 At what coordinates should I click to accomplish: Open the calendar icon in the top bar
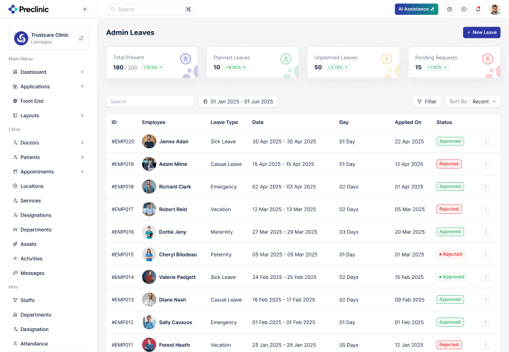tap(449, 9)
